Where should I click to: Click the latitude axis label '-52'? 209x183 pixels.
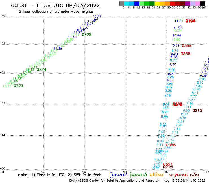coord(3,43)
